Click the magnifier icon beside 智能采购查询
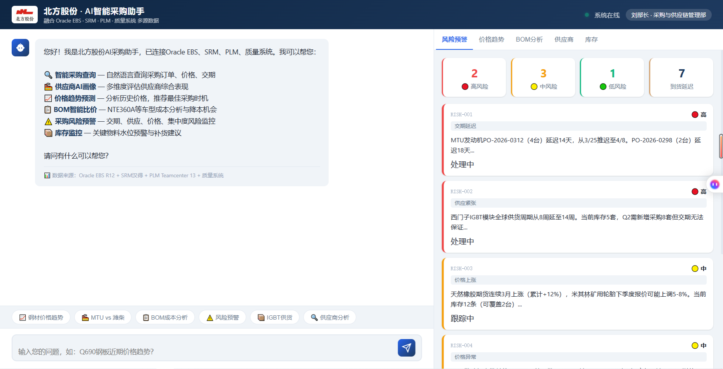723x369 pixels. [x=48, y=75]
